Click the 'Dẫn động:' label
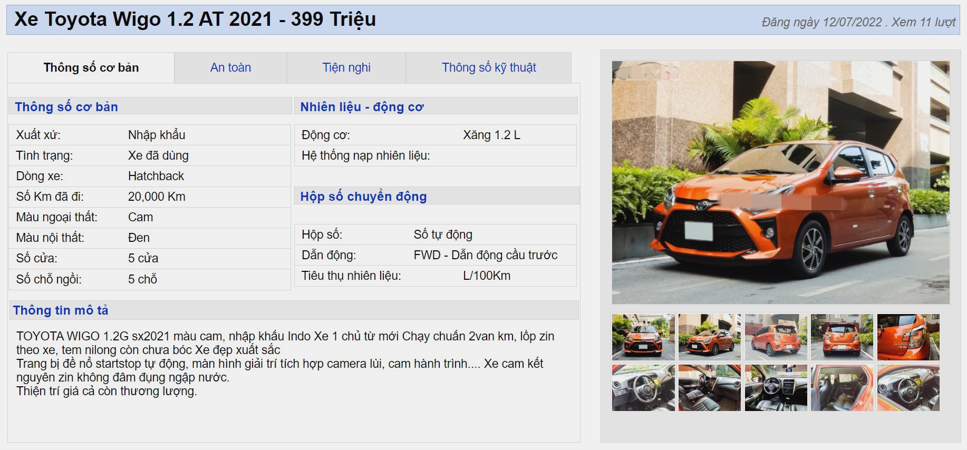This screenshot has height=450, width=967. point(328,255)
